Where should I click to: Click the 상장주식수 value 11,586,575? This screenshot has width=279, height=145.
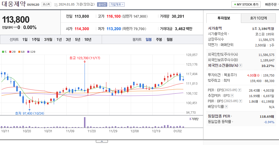click(267, 40)
